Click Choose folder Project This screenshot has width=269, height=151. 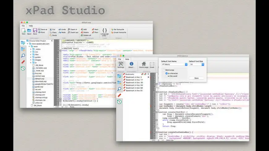click(36, 41)
